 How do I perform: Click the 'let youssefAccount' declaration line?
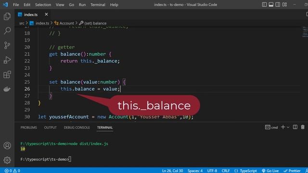pos(115,117)
